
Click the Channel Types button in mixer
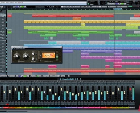[x=4, y=76]
